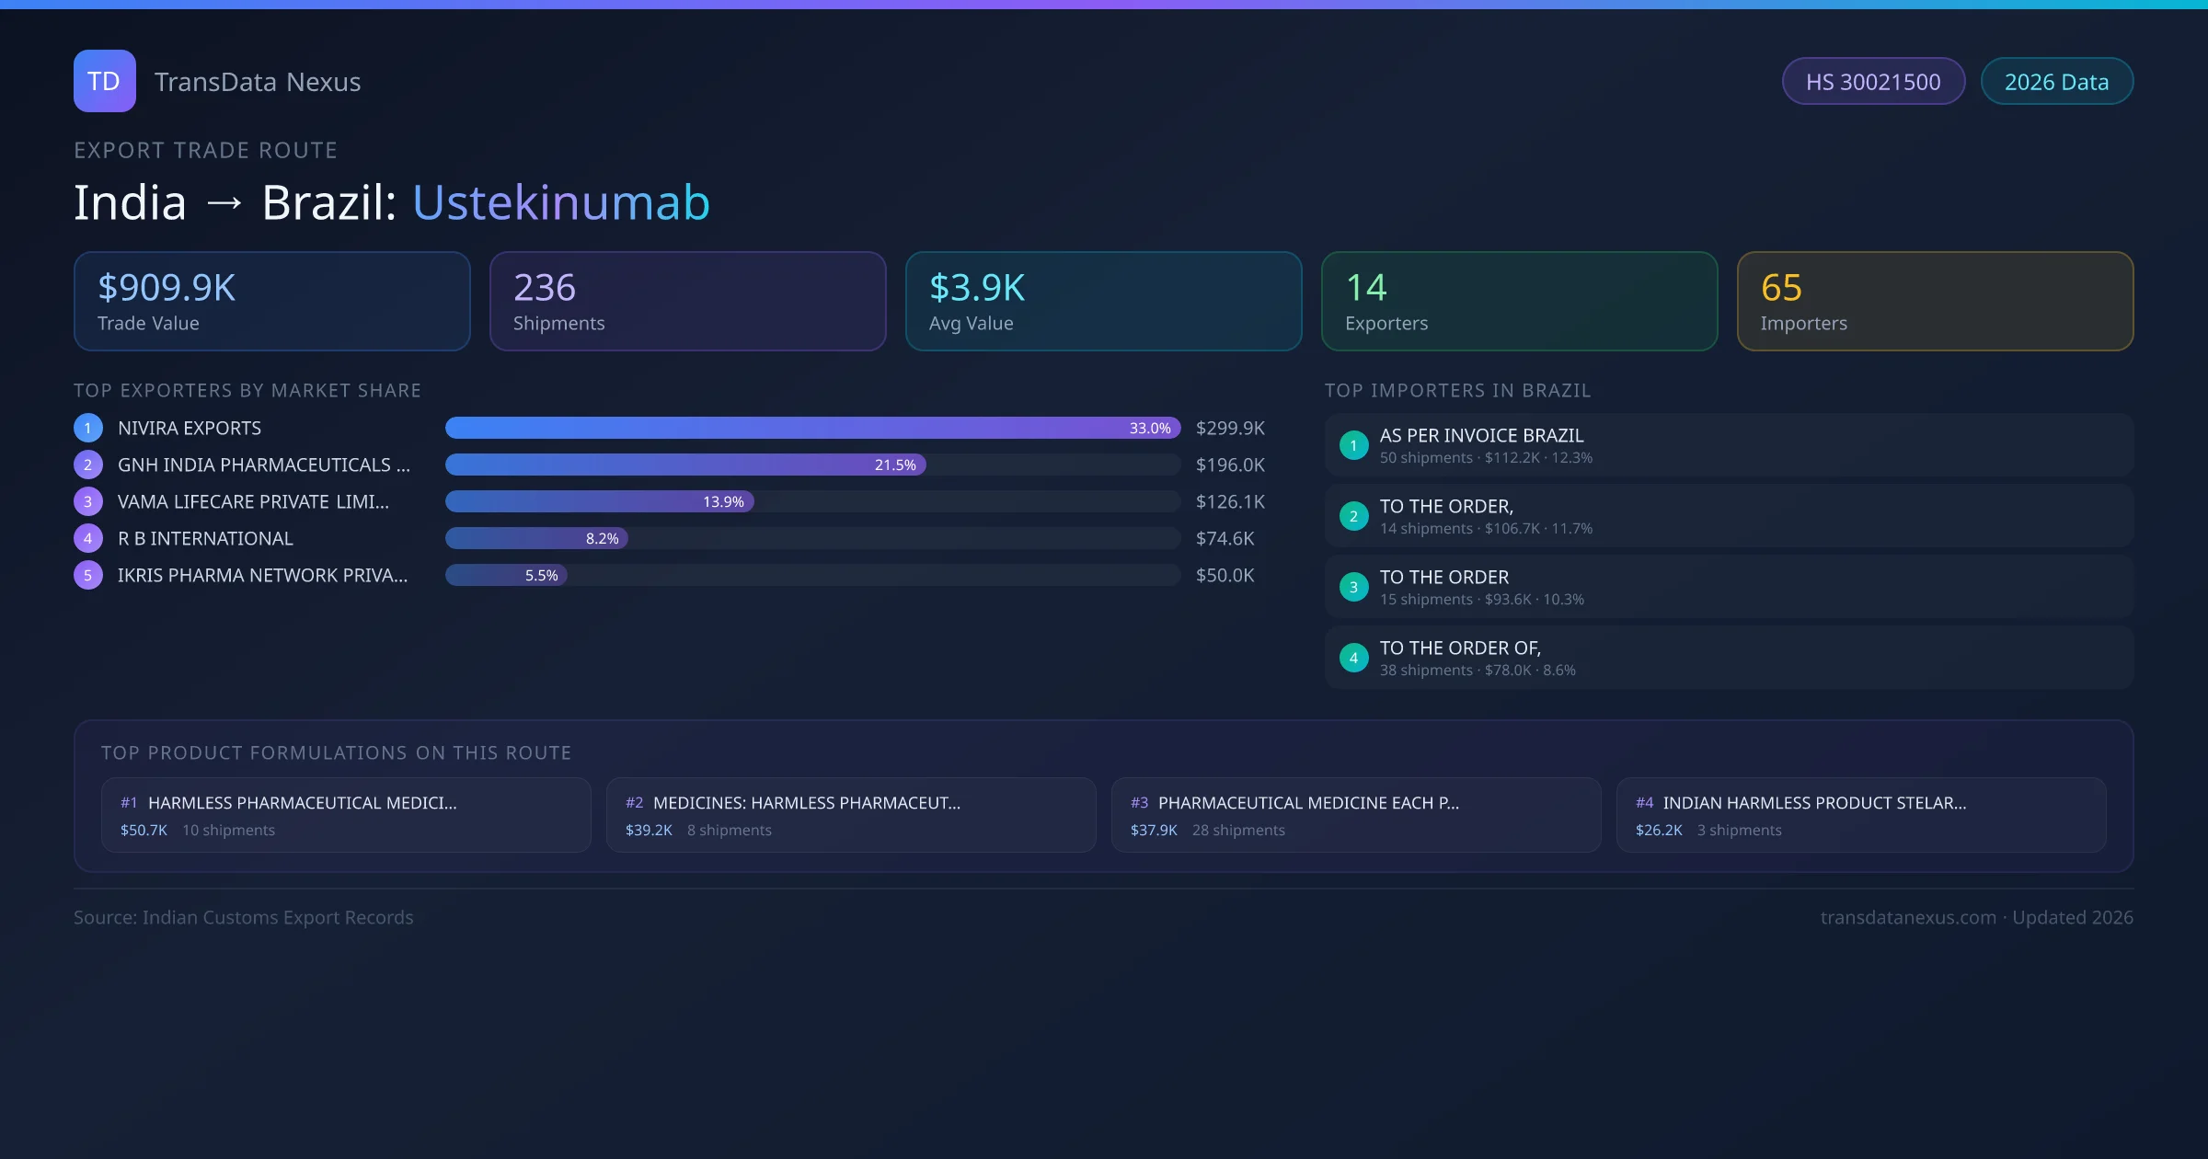Open #1 HARMLESS PHARMACEUTICAL MEDICI formulation card

coord(346,815)
